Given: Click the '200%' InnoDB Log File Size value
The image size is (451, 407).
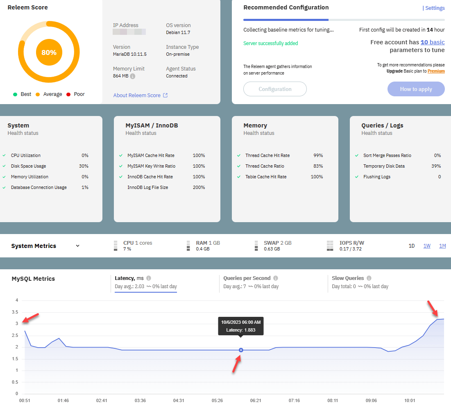Looking at the screenshot, I should (x=199, y=187).
